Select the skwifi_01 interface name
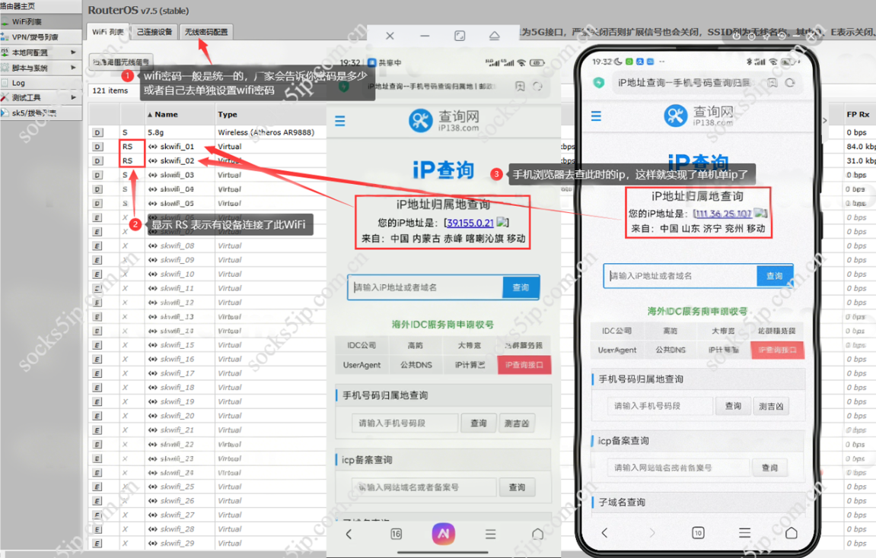This screenshot has height=558, width=876. tap(177, 147)
